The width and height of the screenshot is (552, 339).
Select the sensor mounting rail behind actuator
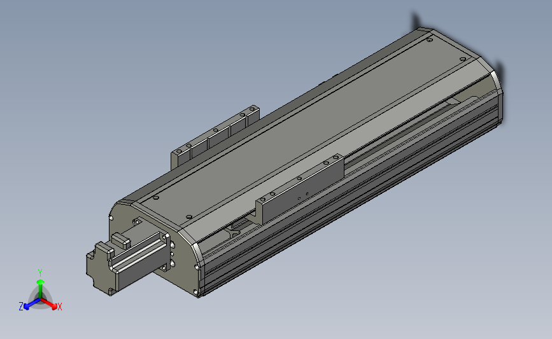[x=215, y=138]
